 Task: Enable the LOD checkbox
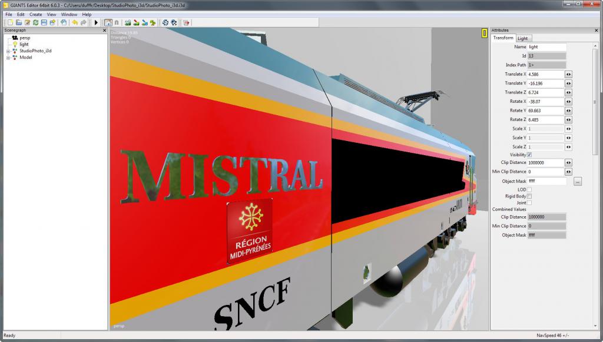point(529,190)
